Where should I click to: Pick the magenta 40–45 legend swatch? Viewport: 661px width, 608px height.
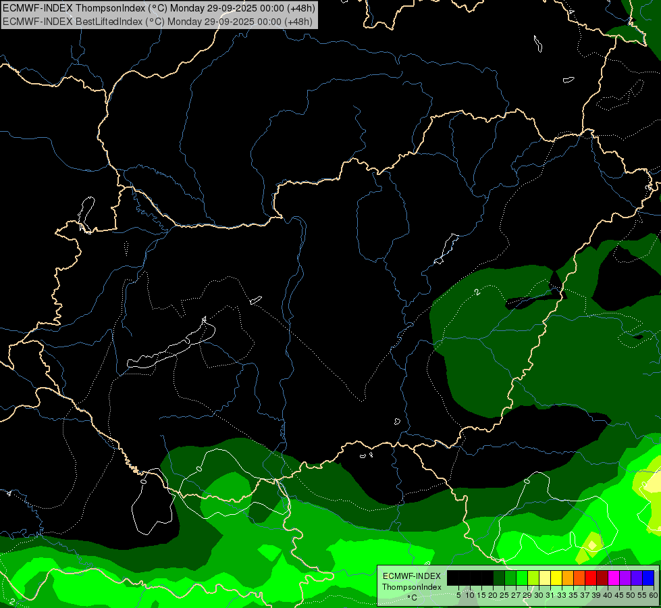(614, 578)
